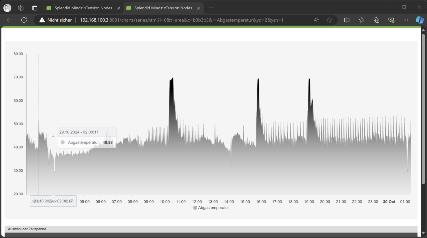Open a new tab with the plus button
427x238 pixels.
pos(211,8)
